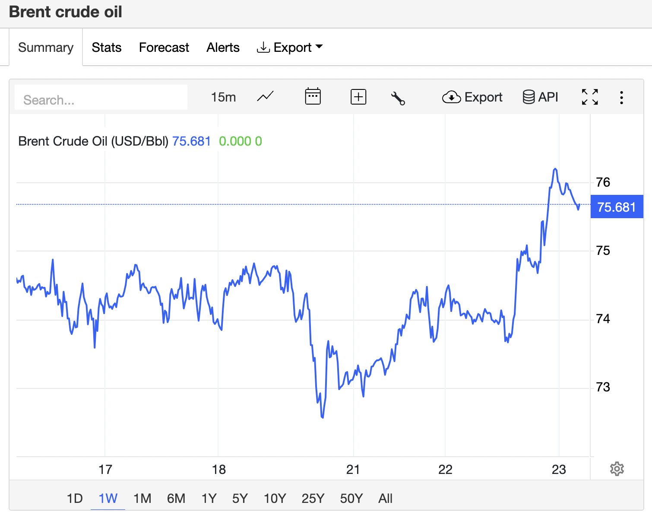The width and height of the screenshot is (652, 515).
Task: Click the 76 price axis label
Action: 603,182
